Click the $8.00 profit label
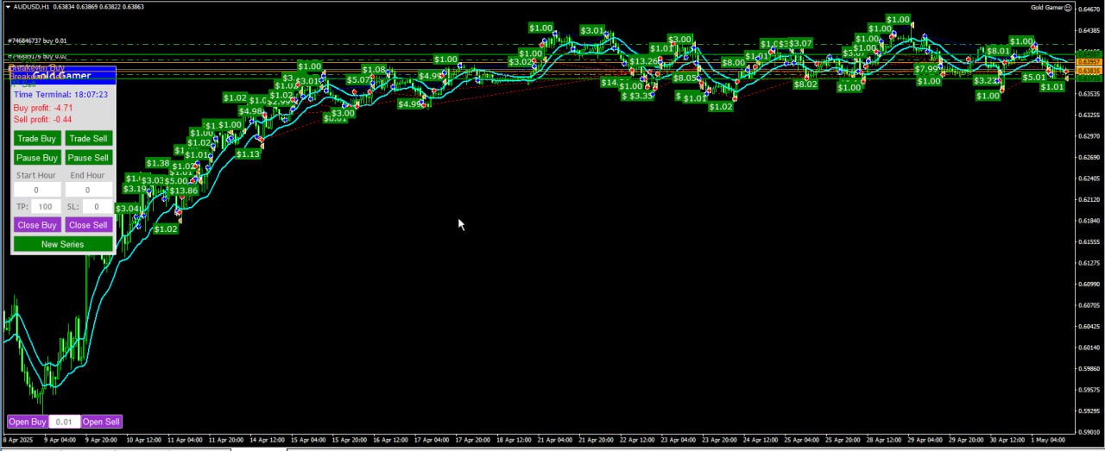Viewport: 1105px width, 451px height. [x=734, y=63]
